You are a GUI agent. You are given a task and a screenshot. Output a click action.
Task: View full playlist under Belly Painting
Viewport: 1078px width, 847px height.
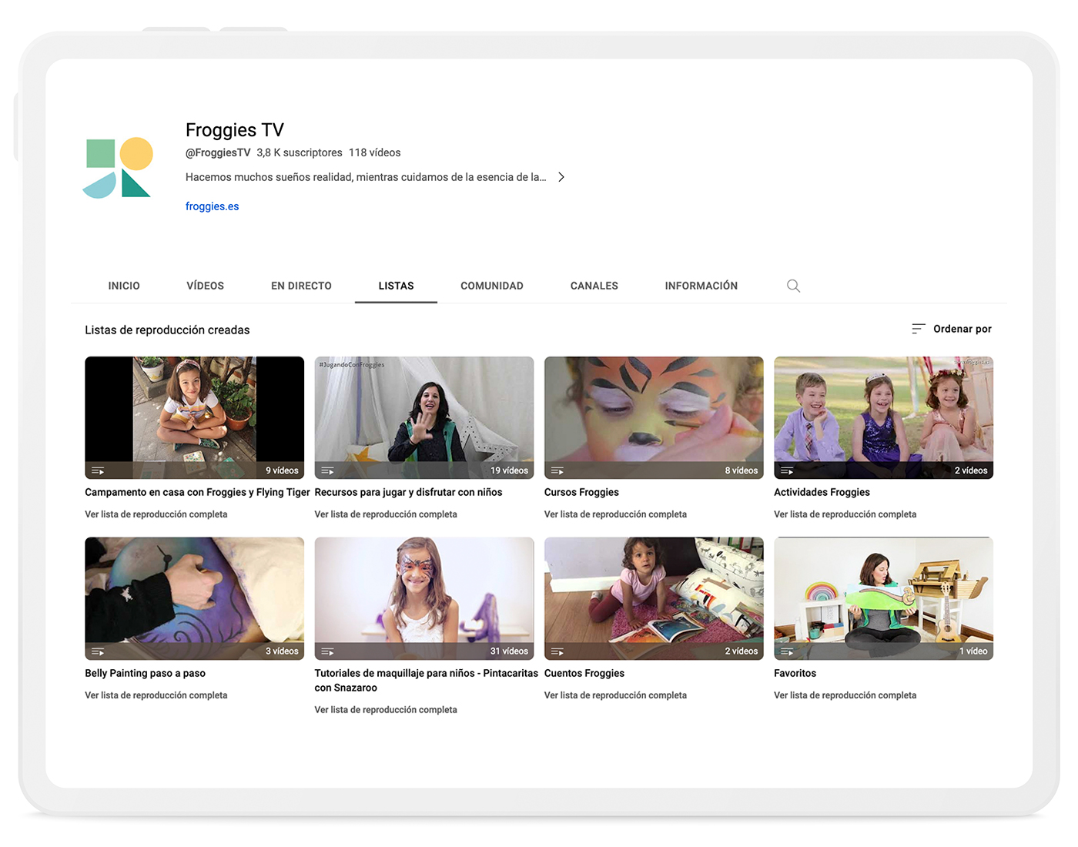coord(156,695)
